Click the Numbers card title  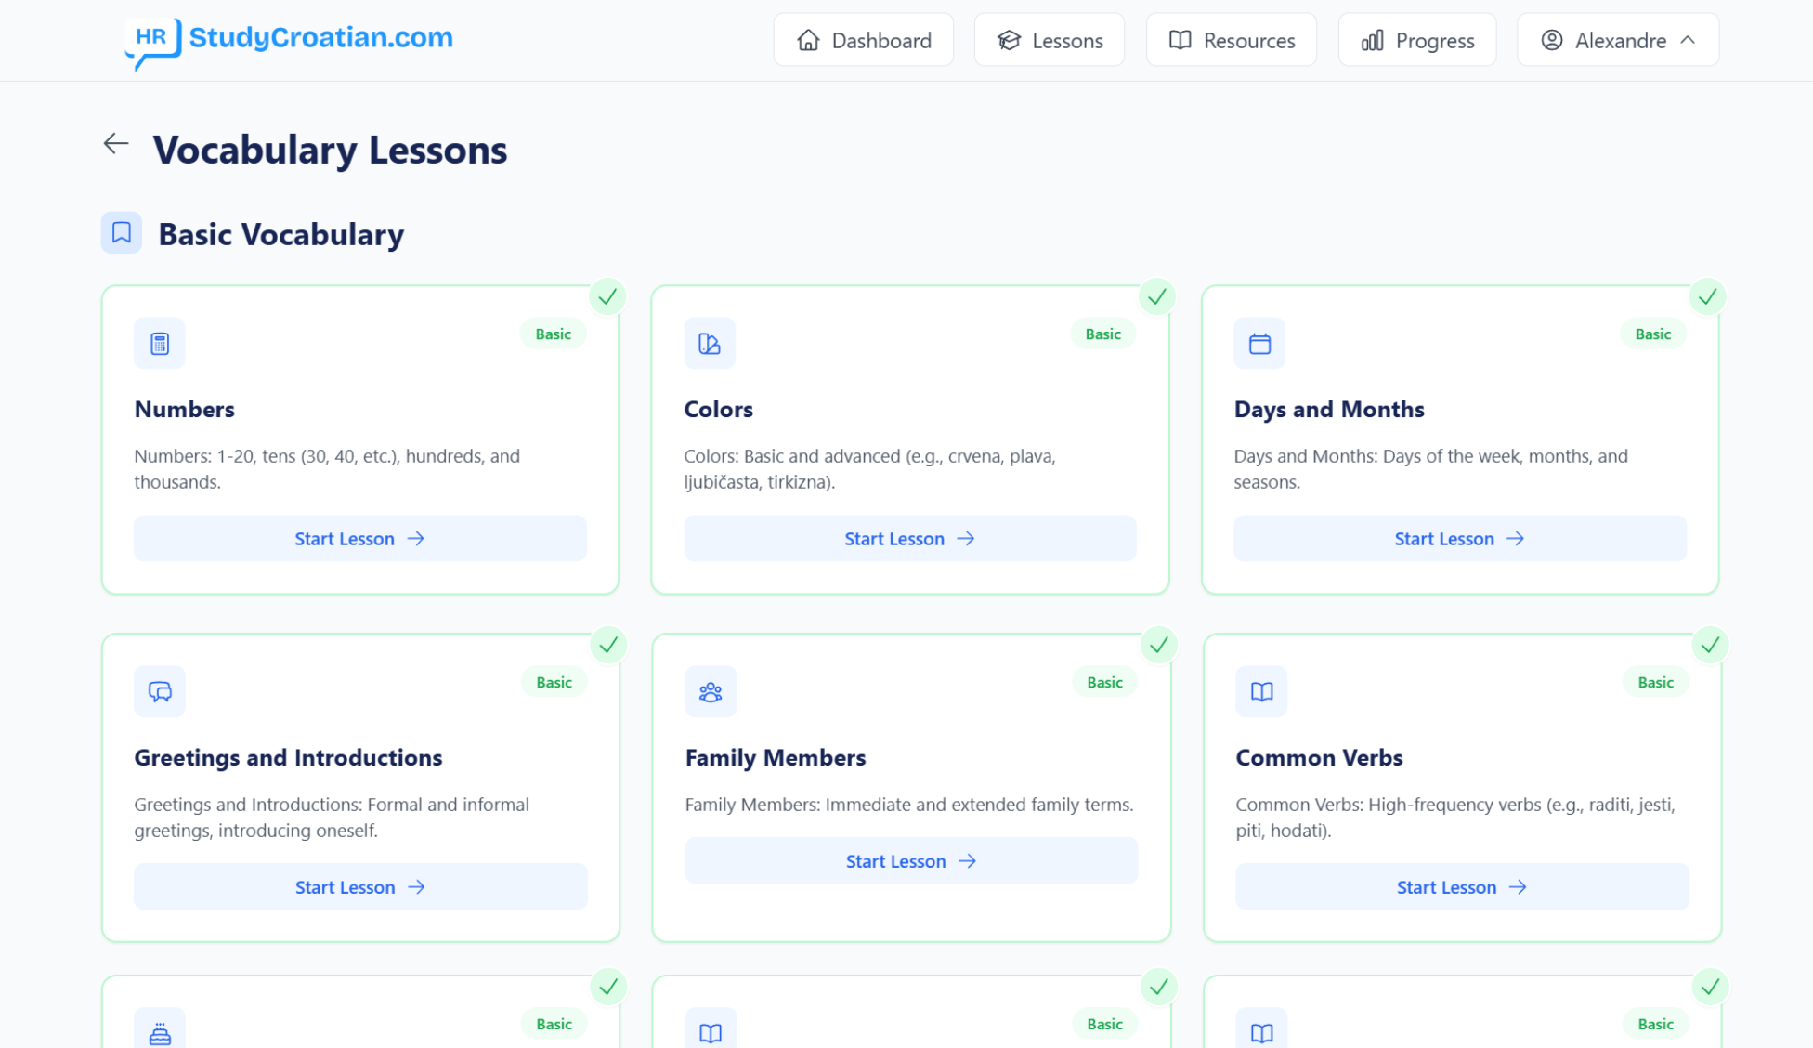185,410
